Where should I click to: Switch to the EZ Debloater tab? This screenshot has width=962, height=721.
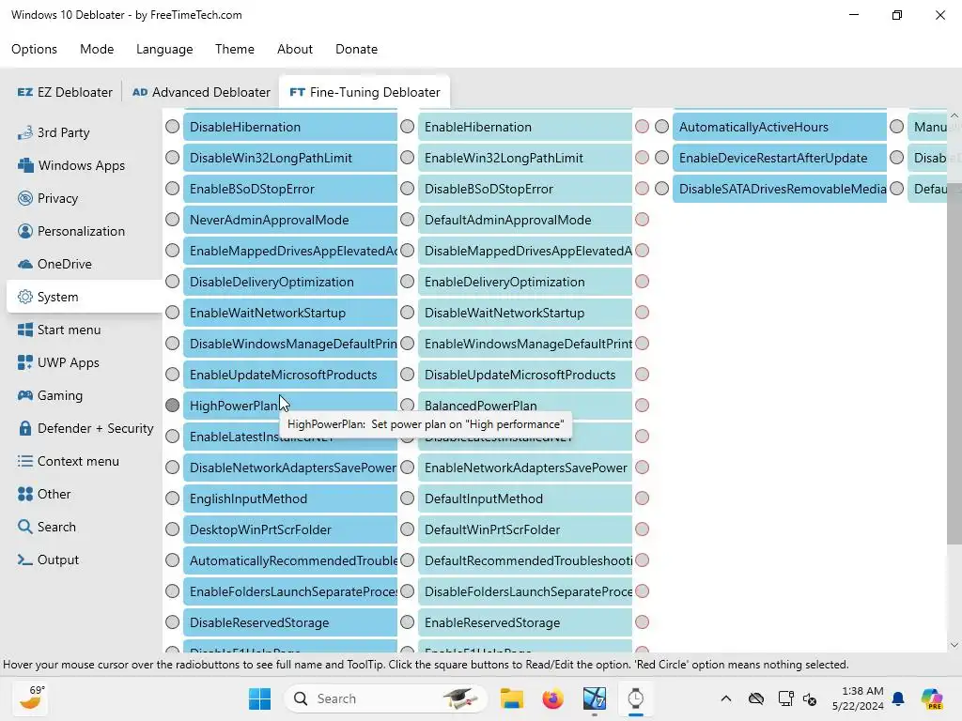pos(65,92)
